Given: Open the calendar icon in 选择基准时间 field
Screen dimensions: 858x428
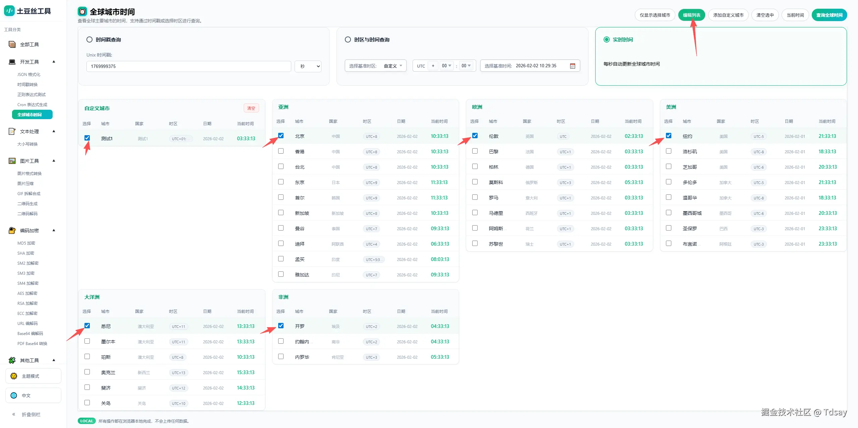Looking at the screenshot, I should tap(572, 66).
